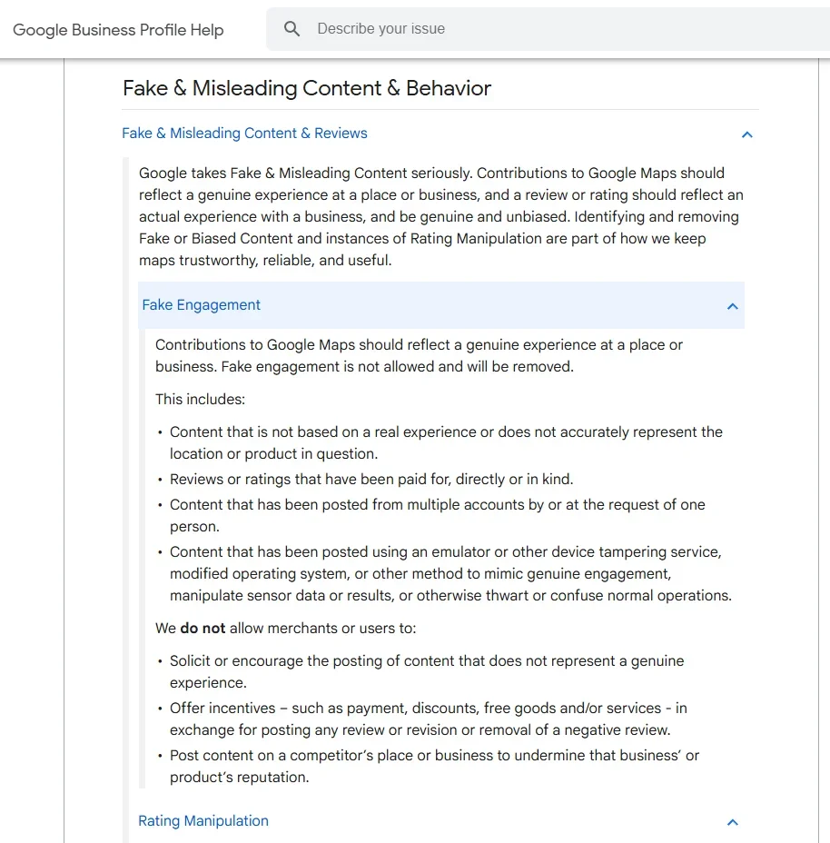The height and width of the screenshot is (843, 830).
Task: Collapse Rating Manipulation using its chevron icon
Action: pyautogui.click(x=732, y=822)
